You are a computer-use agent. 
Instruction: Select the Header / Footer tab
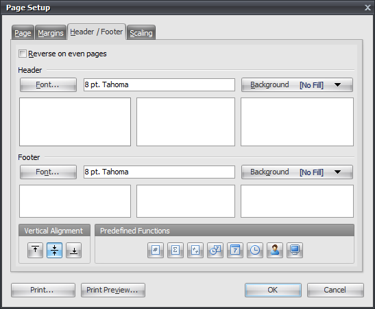(97, 32)
